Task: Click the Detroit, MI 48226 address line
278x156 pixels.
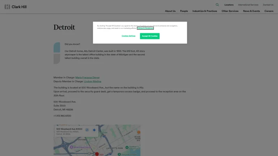Action: click(x=63, y=109)
